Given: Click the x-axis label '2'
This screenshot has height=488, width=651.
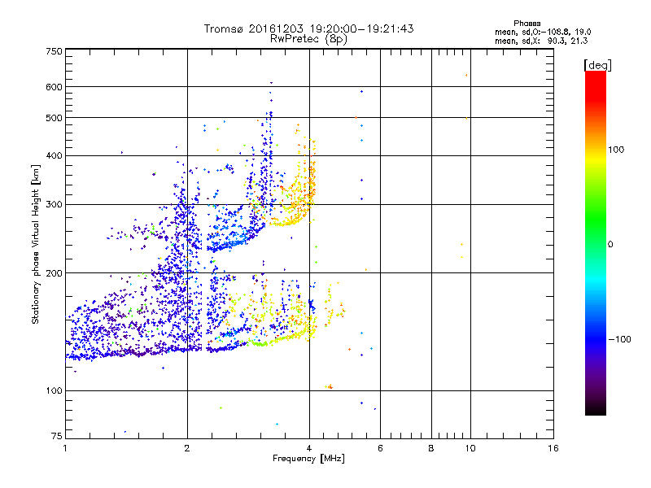Looking at the screenshot, I should tap(187, 448).
